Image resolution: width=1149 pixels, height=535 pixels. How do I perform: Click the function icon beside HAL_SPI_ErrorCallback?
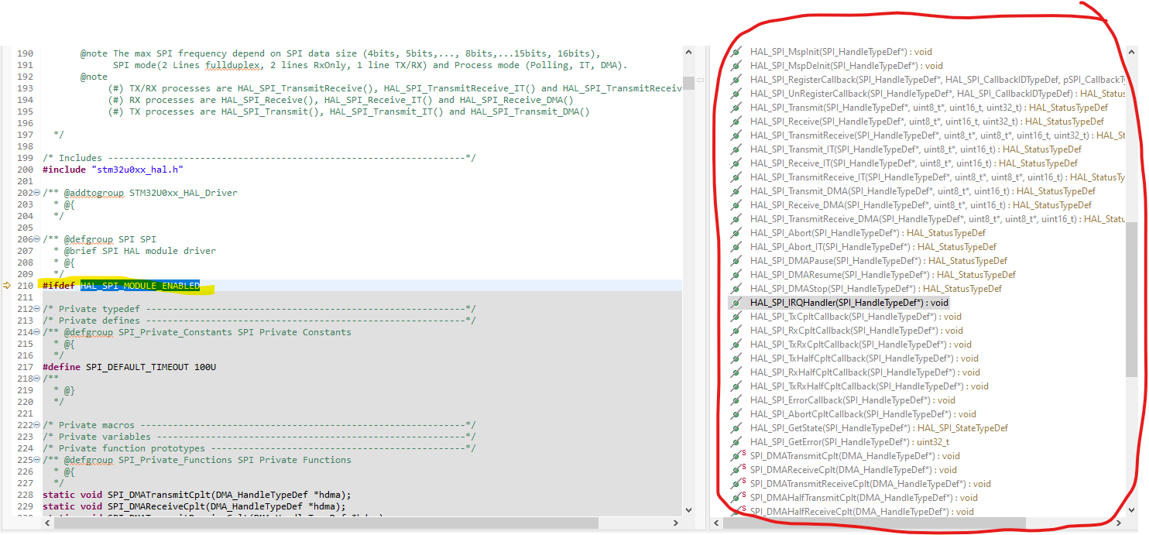tap(738, 400)
